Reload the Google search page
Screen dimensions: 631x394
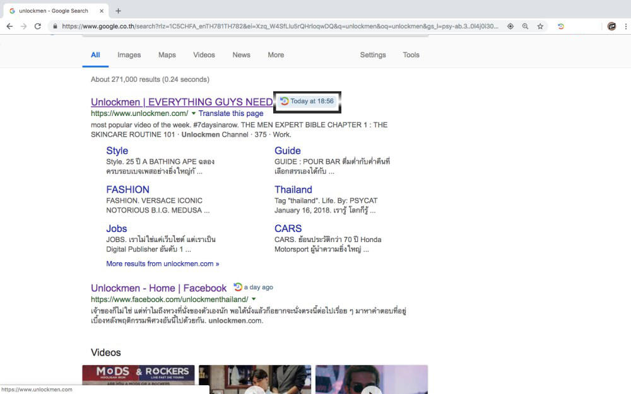(x=38, y=26)
